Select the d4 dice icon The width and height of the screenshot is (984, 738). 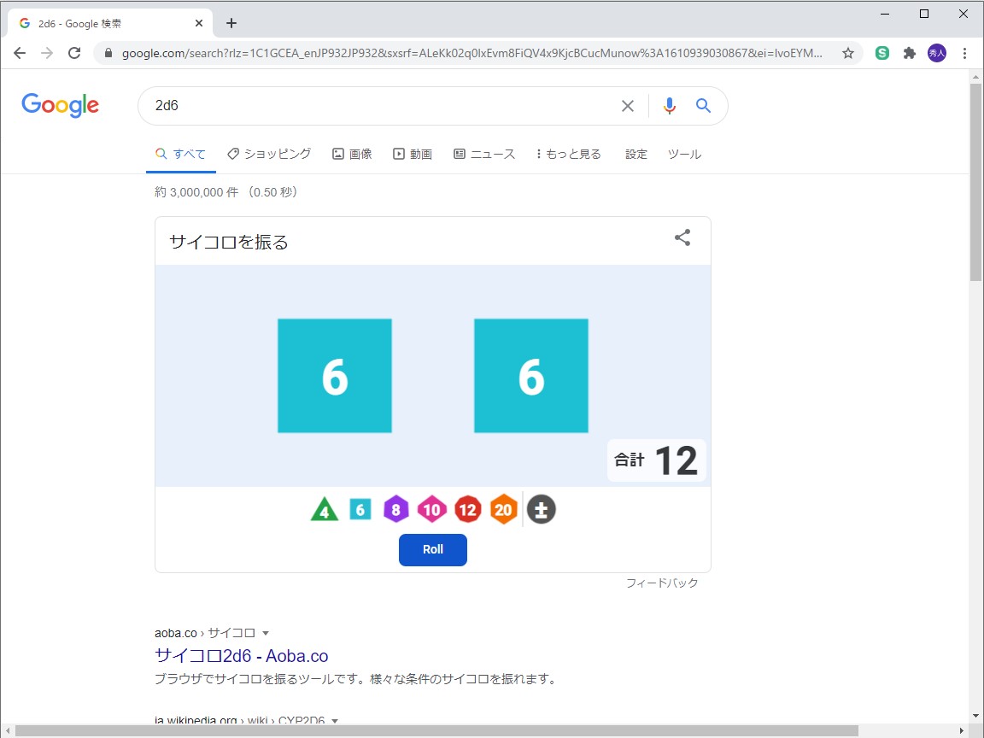click(x=324, y=509)
